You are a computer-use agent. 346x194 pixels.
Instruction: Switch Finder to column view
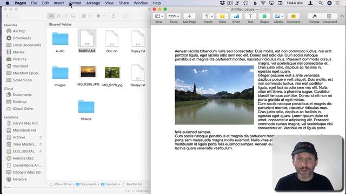[66, 16]
